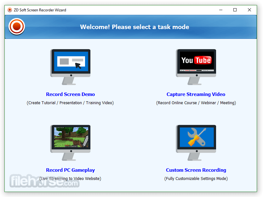Maximize the Screen Recorder Wizard window
Viewport: 263px width, 197px height.
[x=235, y=10]
